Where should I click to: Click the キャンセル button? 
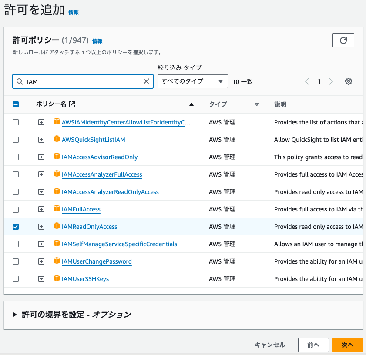click(270, 345)
